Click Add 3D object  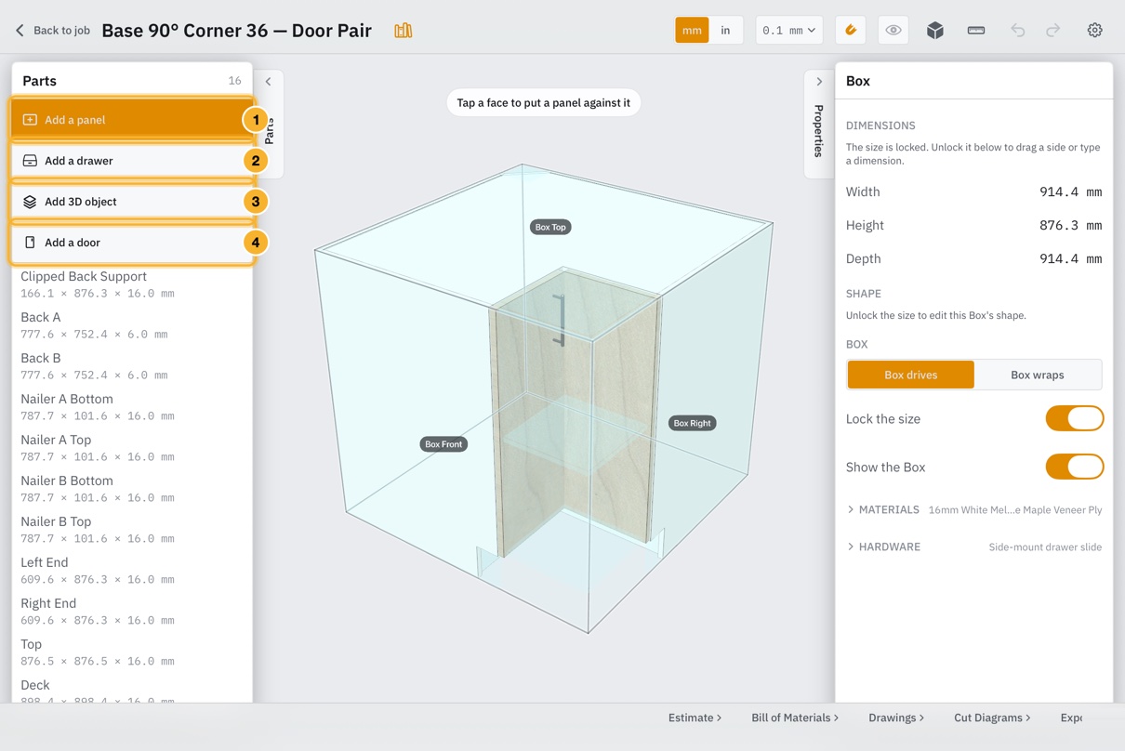132,202
